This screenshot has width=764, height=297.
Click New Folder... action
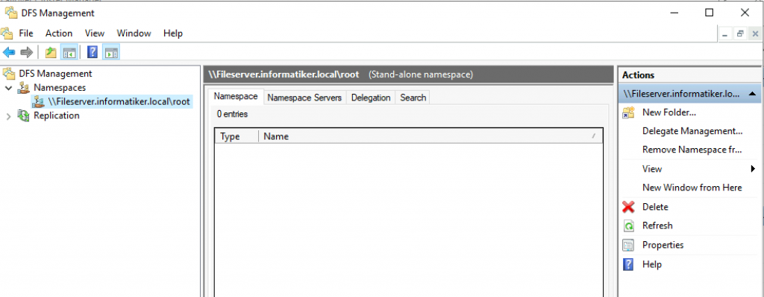click(669, 112)
